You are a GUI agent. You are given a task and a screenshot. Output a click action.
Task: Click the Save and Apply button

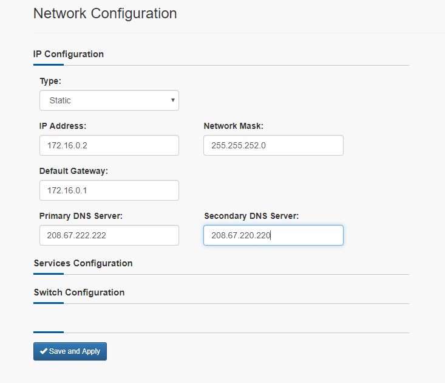(x=70, y=351)
